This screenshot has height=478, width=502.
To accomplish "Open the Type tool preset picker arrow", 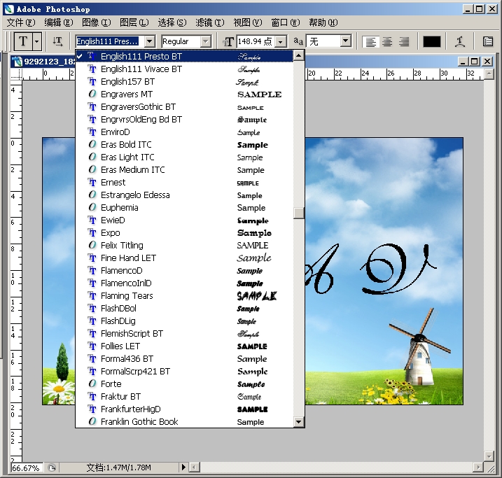I will point(37,41).
